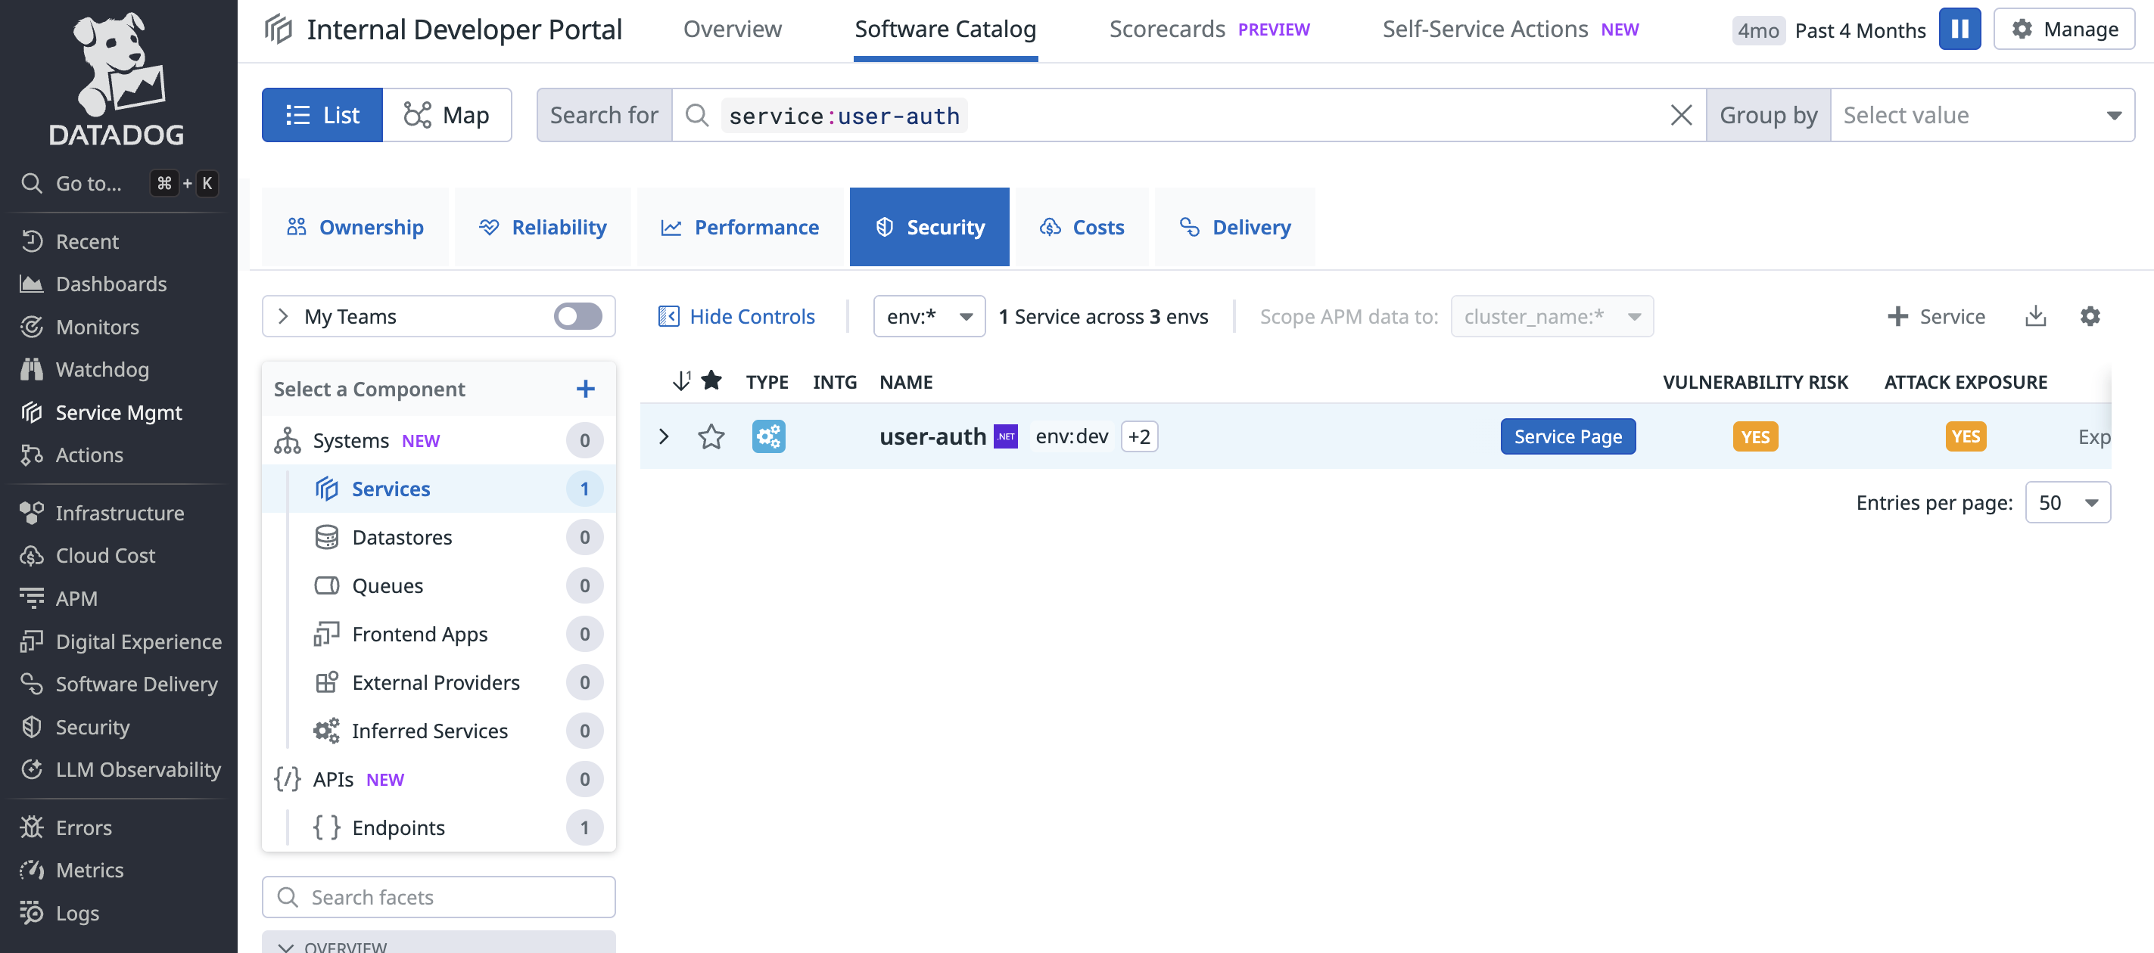Toggle the My Teams switch
Viewport: 2154px width, 953px height.
(x=577, y=316)
